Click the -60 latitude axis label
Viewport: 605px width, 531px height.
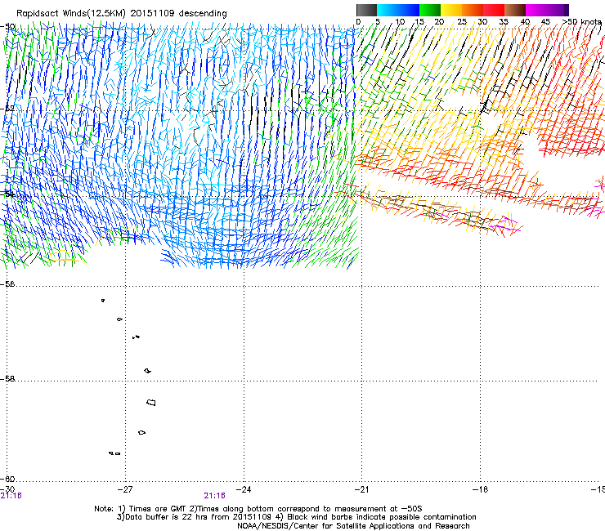point(7,479)
